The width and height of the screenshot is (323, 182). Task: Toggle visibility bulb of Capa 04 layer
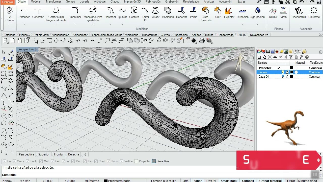[x=283, y=77]
